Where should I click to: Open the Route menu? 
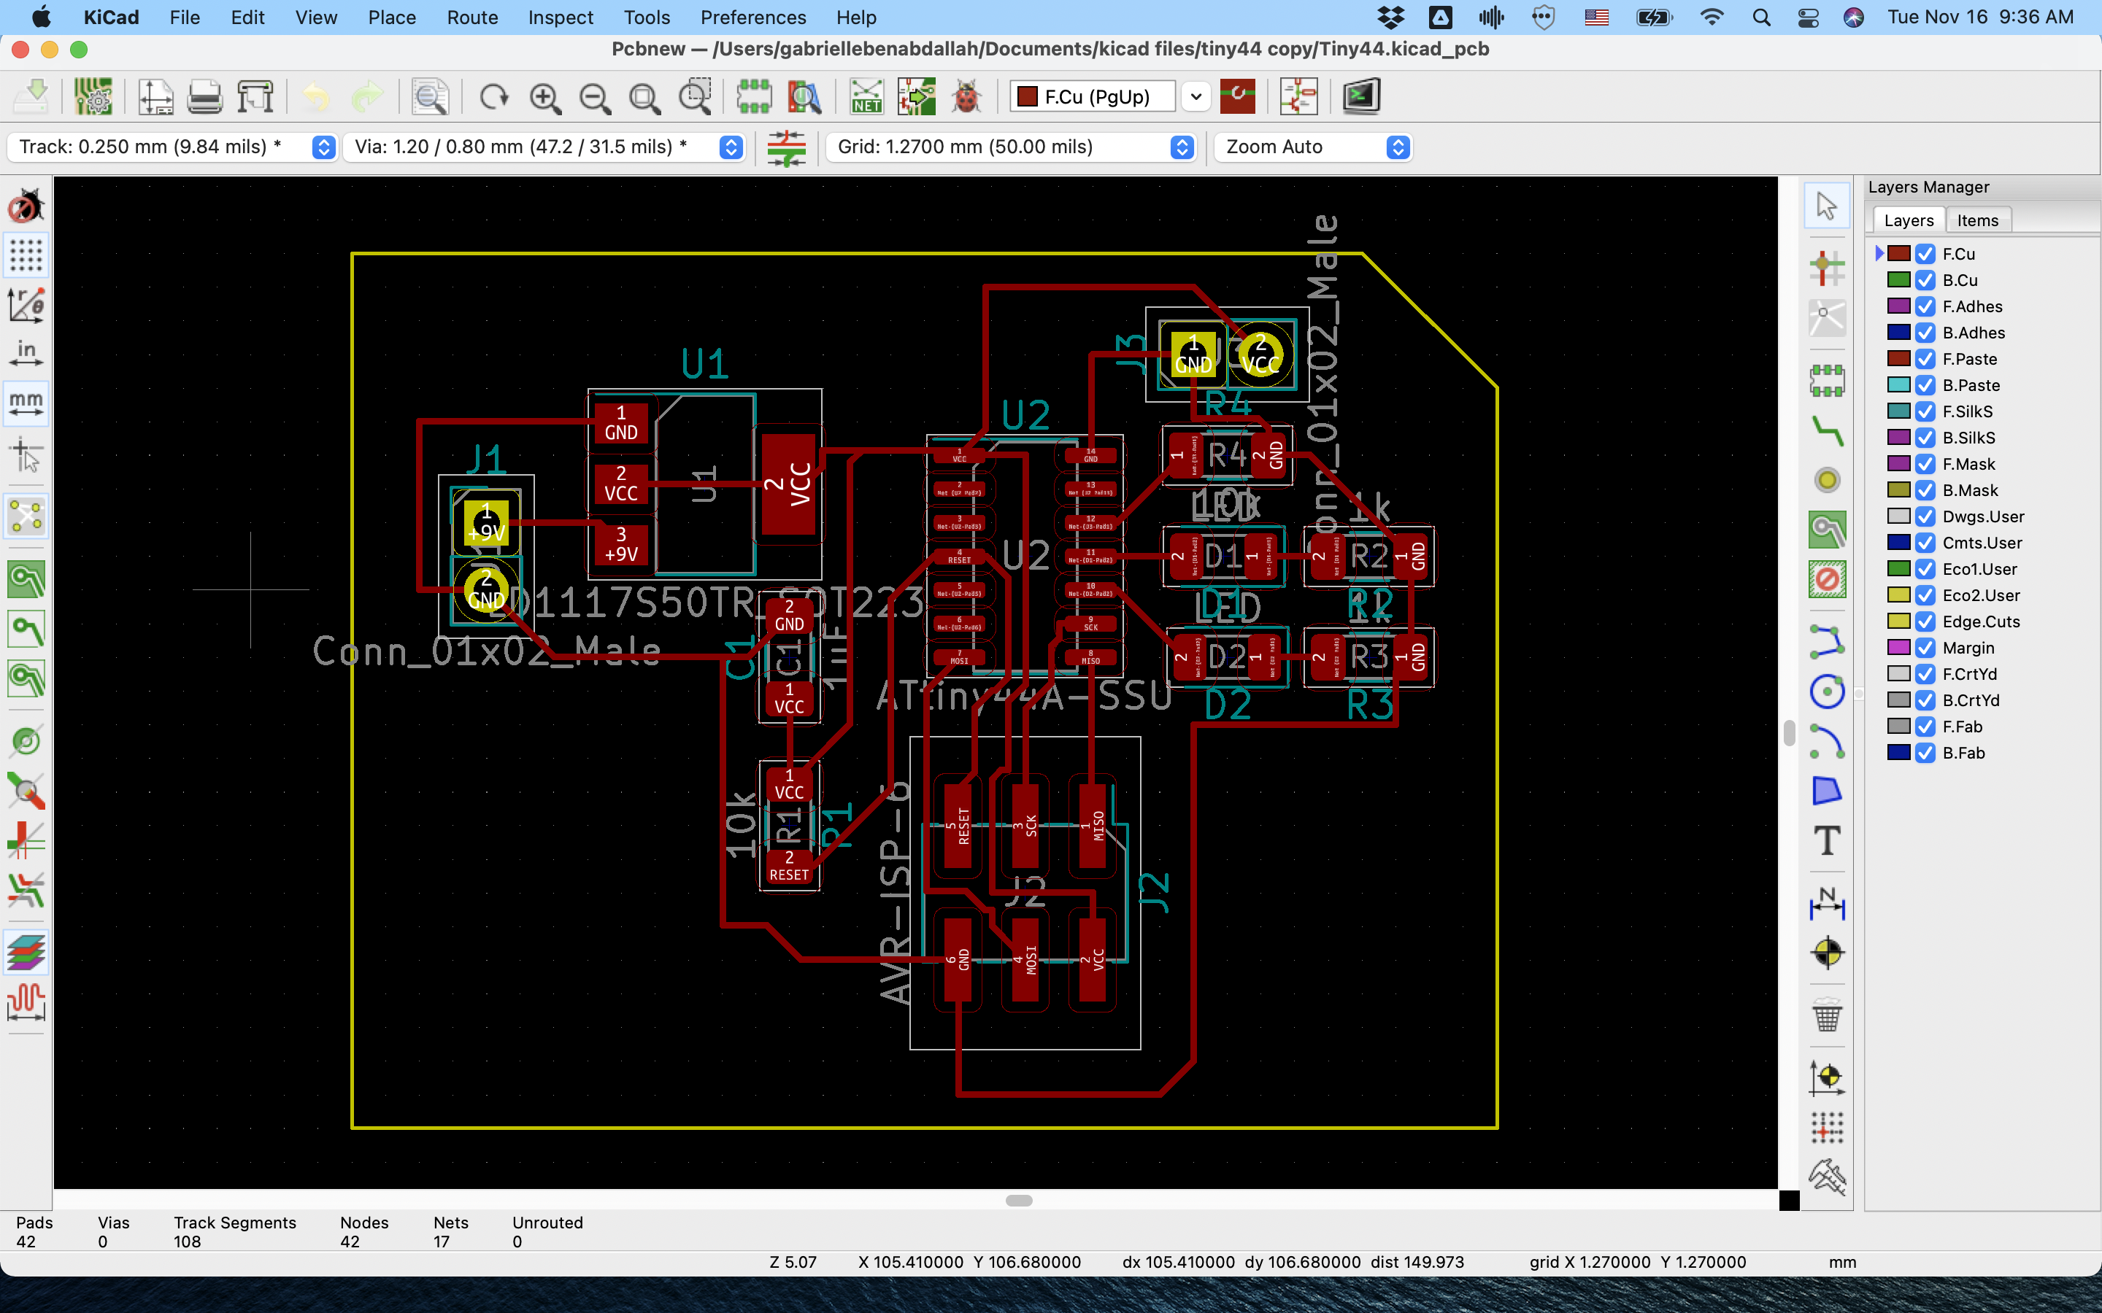pyautogui.click(x=471, y=18)
